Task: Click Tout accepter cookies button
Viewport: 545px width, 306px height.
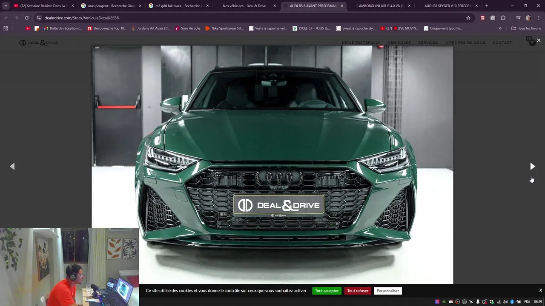Action: (327, 291)
